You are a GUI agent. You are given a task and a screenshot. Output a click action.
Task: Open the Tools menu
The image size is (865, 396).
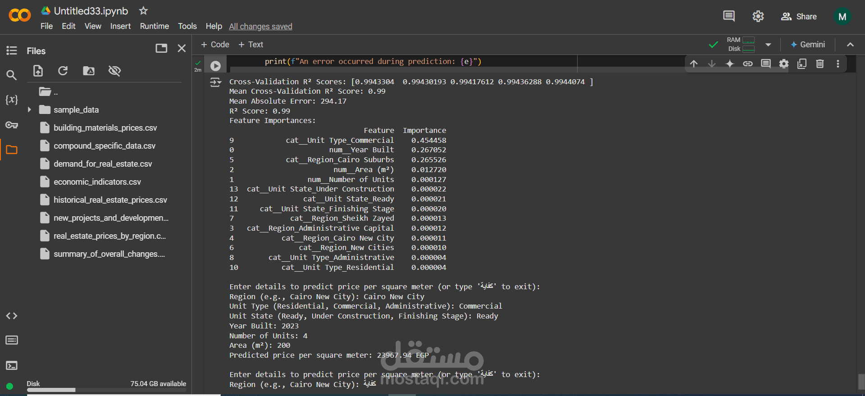point(187,26)
